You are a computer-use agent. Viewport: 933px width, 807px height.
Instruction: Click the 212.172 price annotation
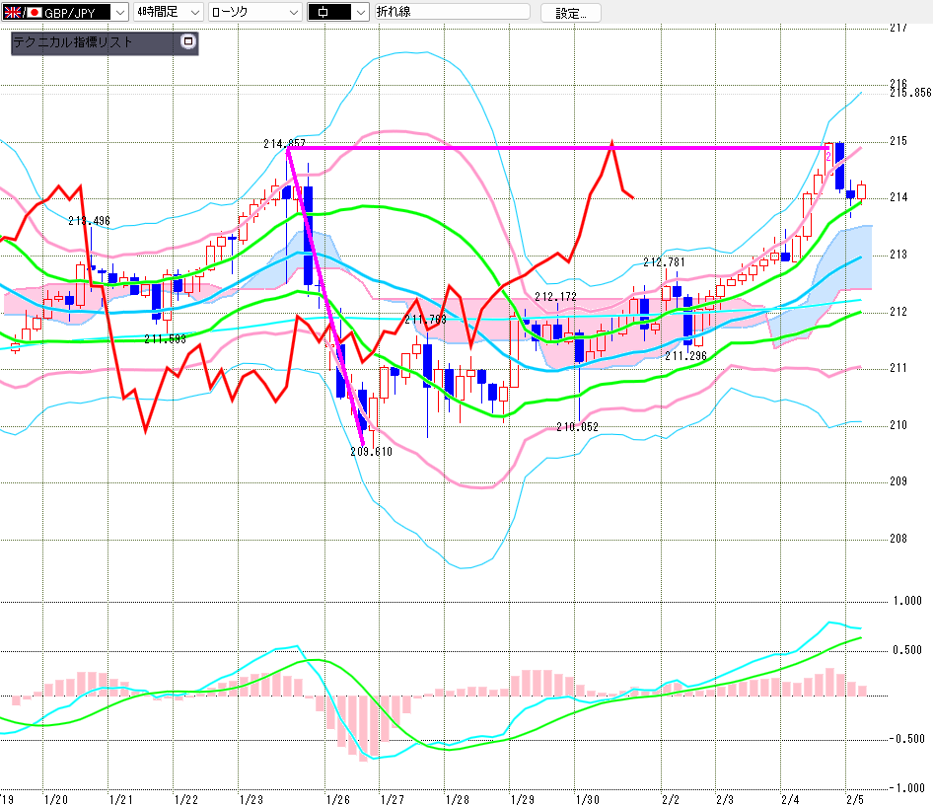555,296
